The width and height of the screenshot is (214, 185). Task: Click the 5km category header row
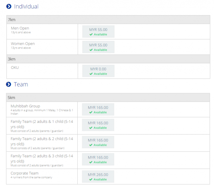click(108, 97)
